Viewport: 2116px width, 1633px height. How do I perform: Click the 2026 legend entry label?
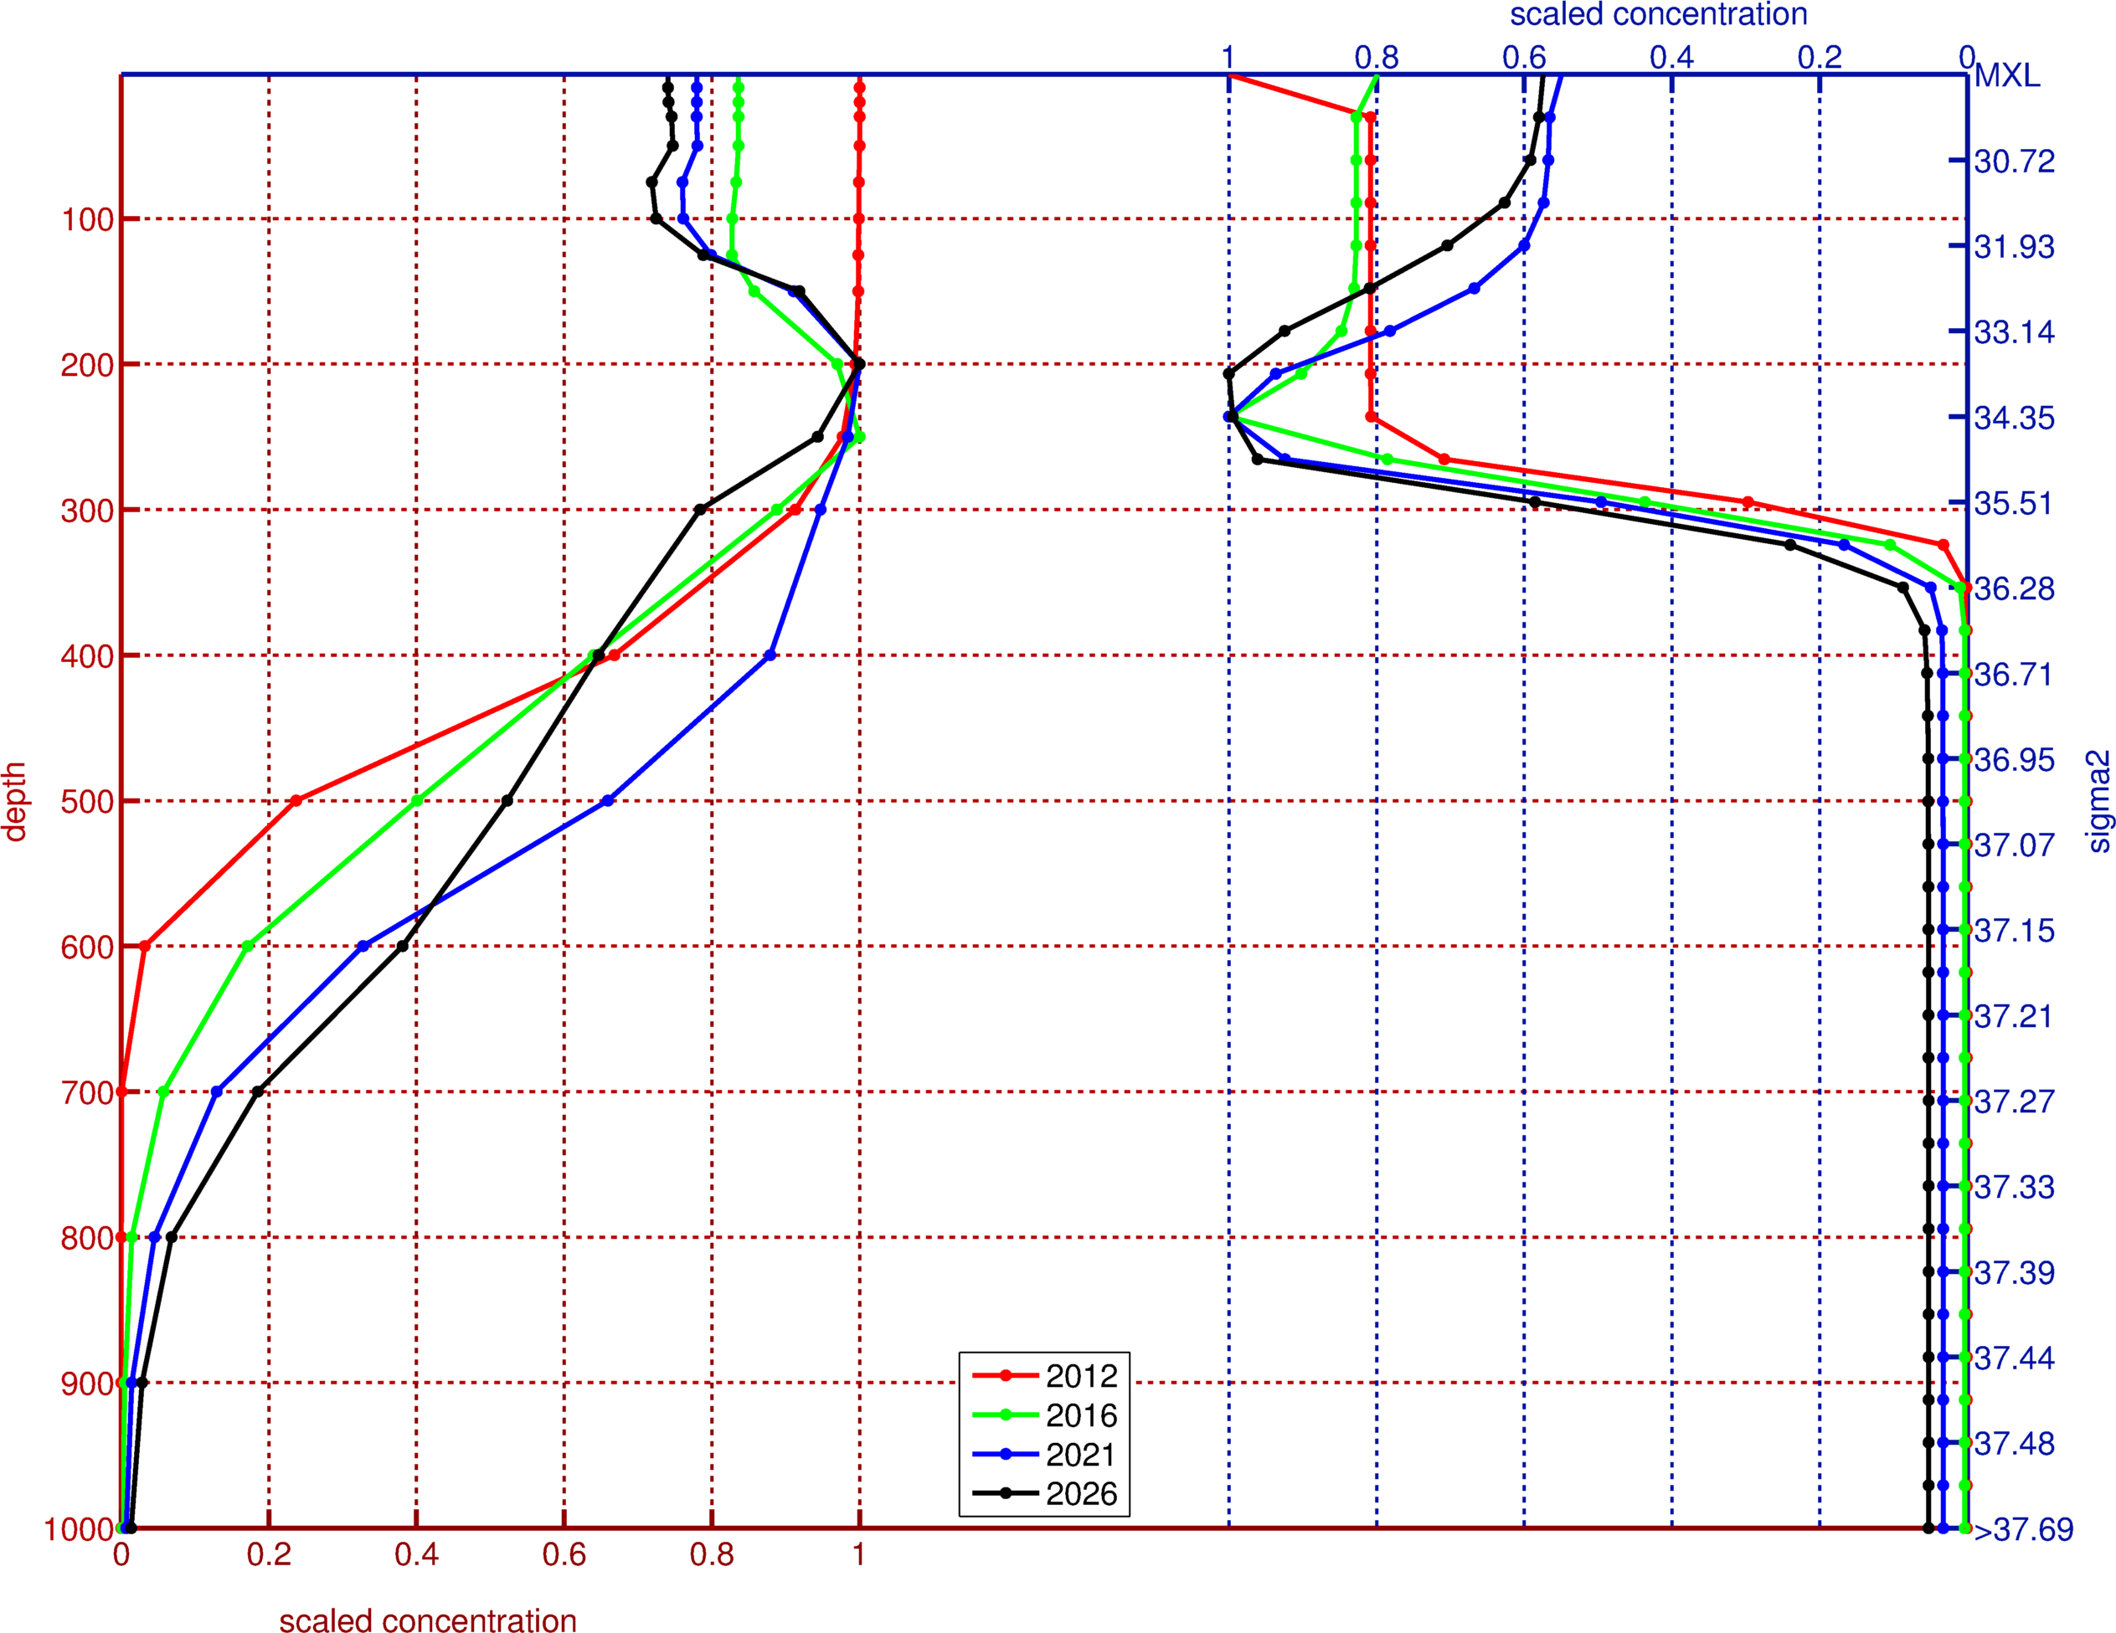(x=1081, y=1493)
